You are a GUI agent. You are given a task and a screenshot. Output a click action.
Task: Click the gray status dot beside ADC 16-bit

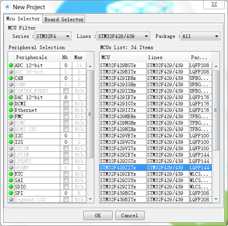[11, 72]
